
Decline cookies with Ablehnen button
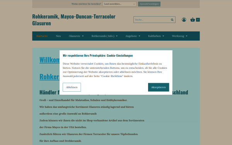pyautogui.click(x=72, y=87)
